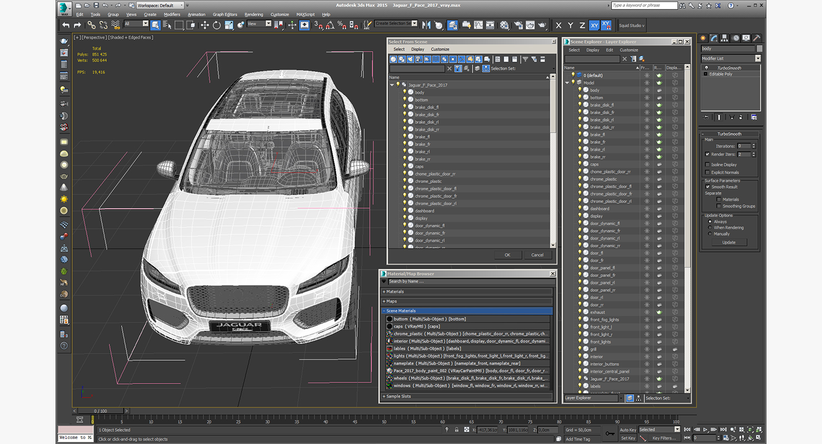Click the Go to Start playback icon

tap(687, 430)
